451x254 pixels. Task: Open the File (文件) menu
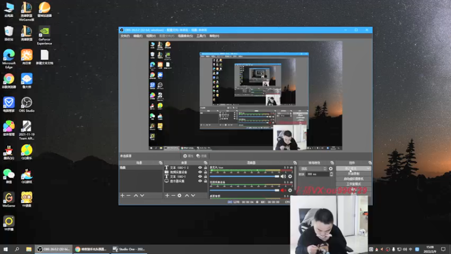(x=125, y=36)
